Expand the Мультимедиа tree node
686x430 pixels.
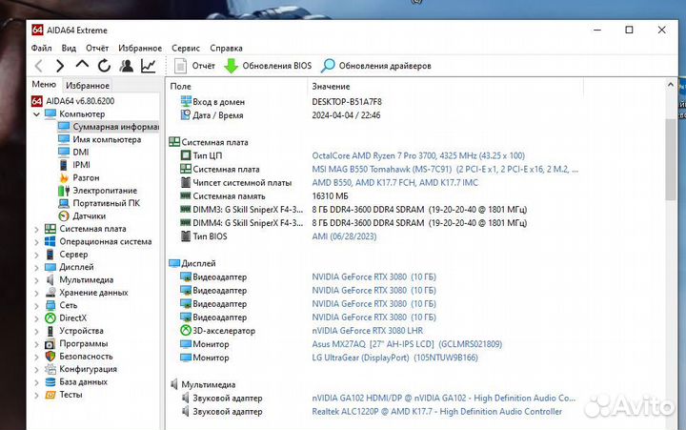[x=36, y=280]
